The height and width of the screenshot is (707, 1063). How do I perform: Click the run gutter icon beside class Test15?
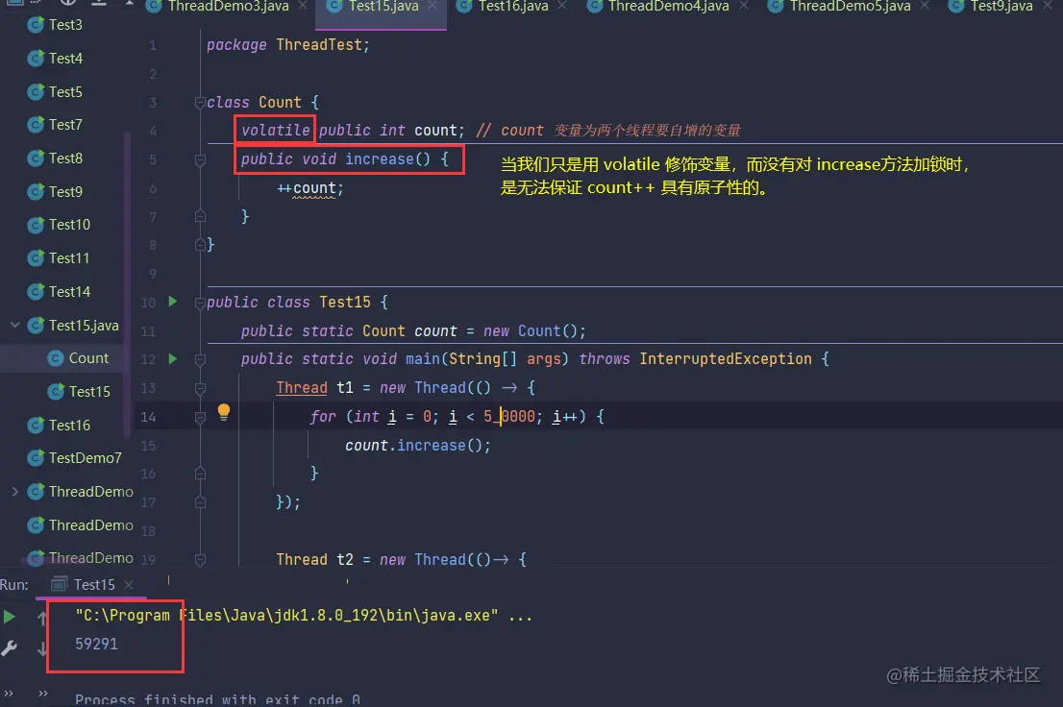173,301
